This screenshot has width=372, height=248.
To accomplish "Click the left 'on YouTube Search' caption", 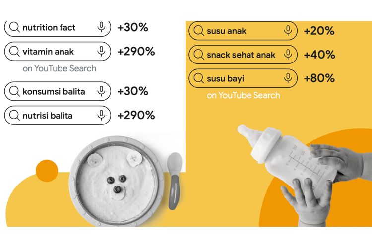I will [x=59, y=68].
